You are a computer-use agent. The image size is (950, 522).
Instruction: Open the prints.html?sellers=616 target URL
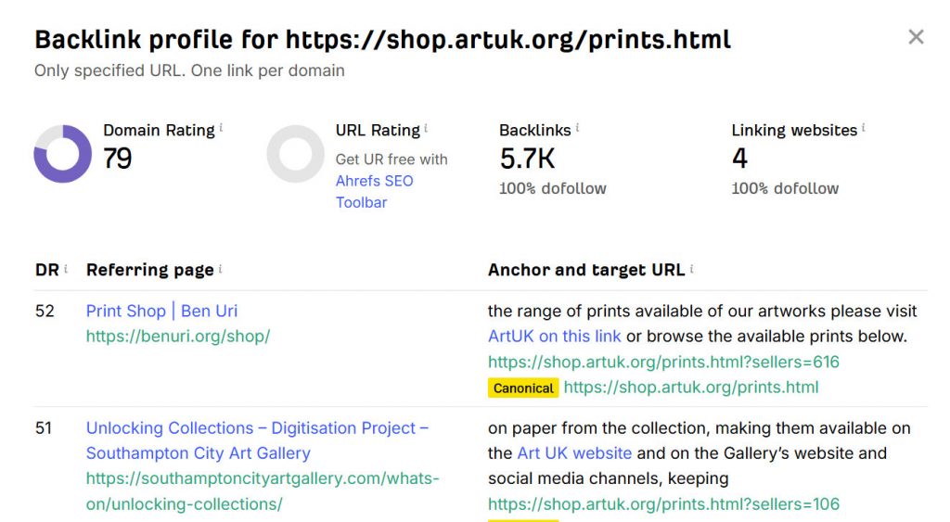(x=663, y=362)
